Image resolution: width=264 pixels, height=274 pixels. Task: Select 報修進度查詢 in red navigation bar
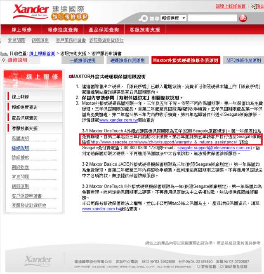[x=63, y=30]
